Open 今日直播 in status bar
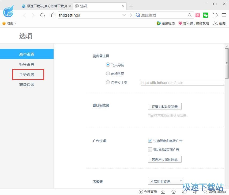Screen dimensions: 229x195 pyautogui.click(x=148, y=192)
